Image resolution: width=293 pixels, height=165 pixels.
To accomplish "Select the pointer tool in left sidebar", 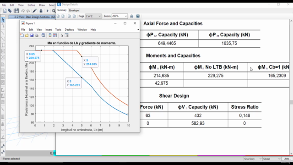I will [x=3, y=20].
